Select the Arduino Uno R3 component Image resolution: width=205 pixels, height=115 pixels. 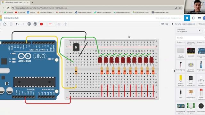click(x=201, y=53)
